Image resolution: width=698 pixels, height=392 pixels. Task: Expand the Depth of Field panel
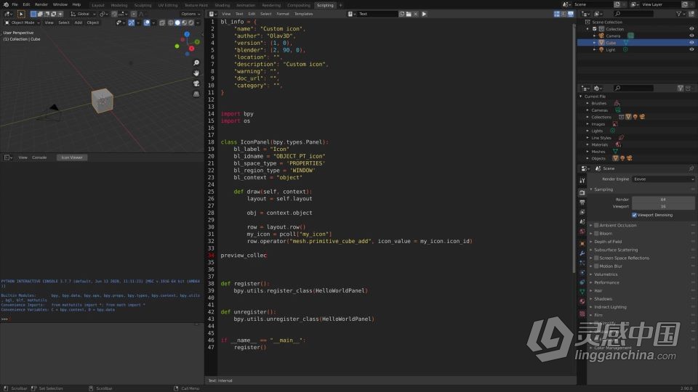(608, 242)
